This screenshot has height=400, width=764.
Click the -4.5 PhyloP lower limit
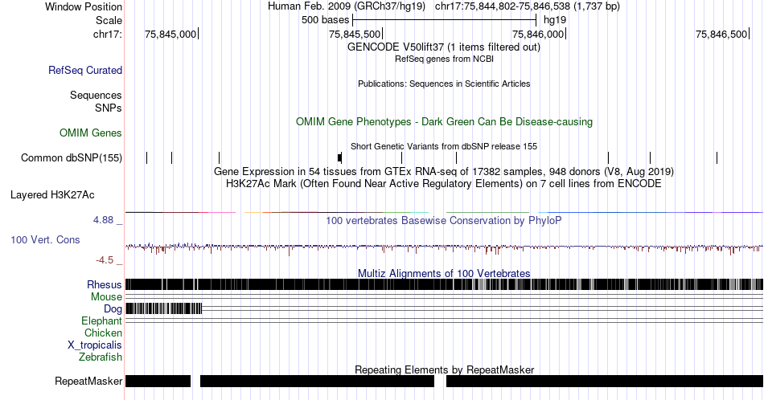tap(105, 260)
